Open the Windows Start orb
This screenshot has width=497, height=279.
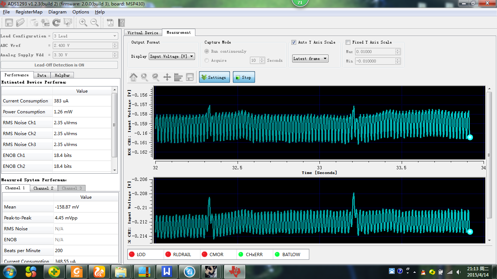coord(9,272)
